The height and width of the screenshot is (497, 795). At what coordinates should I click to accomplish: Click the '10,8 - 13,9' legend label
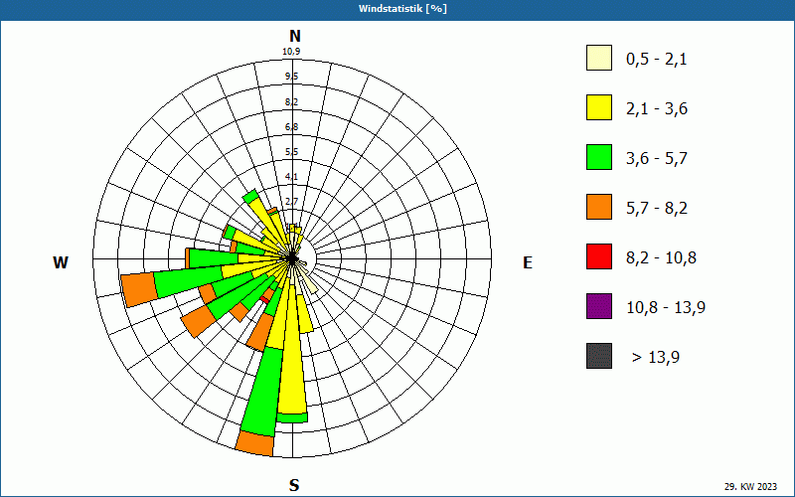click(666, 308)
